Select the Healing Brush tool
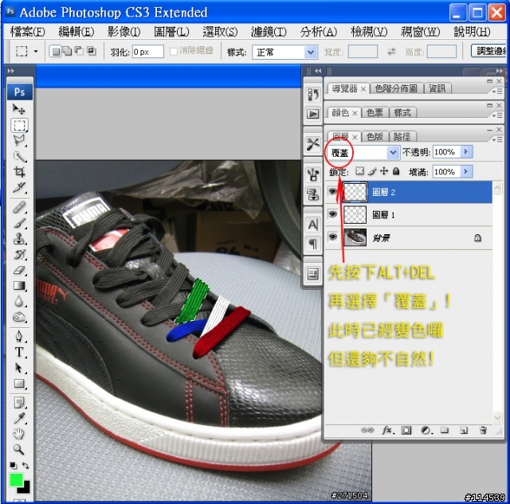The height and width of the screenshot is (504, 510). tap(19, 207)
